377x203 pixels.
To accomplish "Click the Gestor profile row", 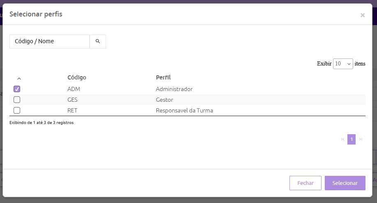I will [164, 100].
